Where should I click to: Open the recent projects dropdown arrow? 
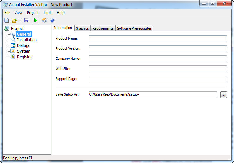(20, 20)
